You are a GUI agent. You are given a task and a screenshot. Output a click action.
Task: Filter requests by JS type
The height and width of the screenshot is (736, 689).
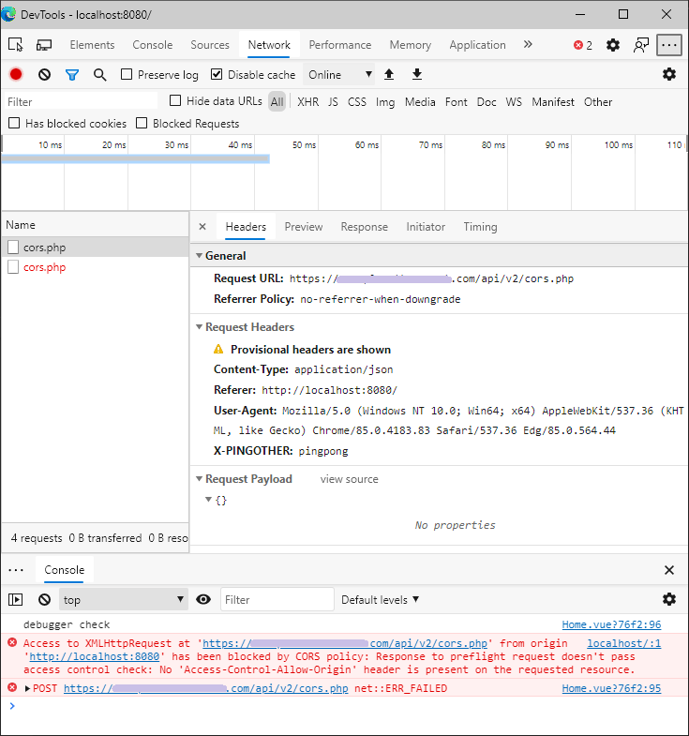(x=333, y=102)
